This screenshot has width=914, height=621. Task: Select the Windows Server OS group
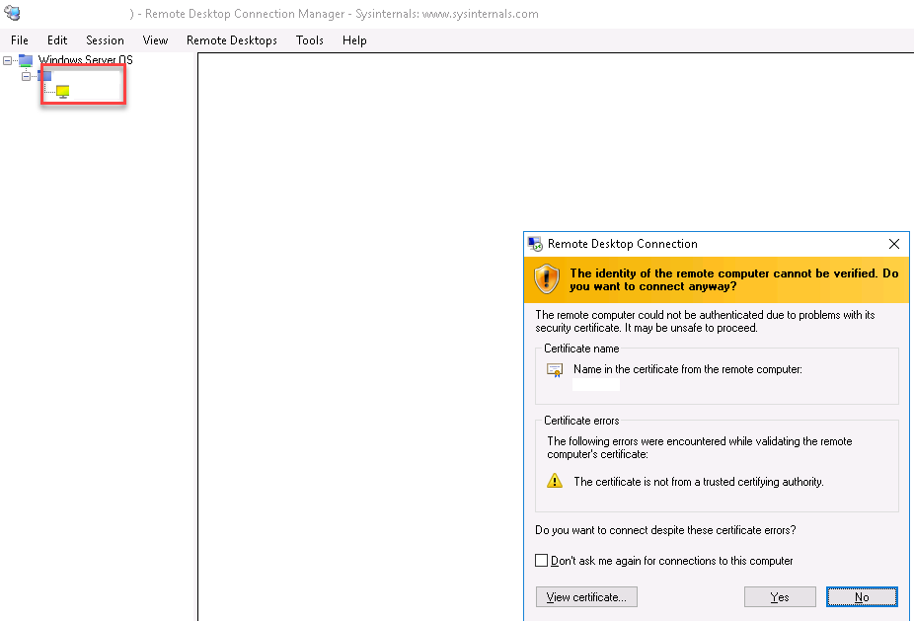(x=85, y=59)
